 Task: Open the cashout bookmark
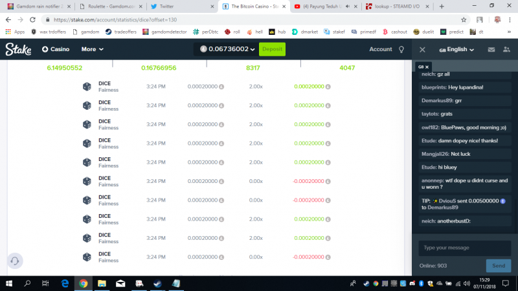point(395,32)
